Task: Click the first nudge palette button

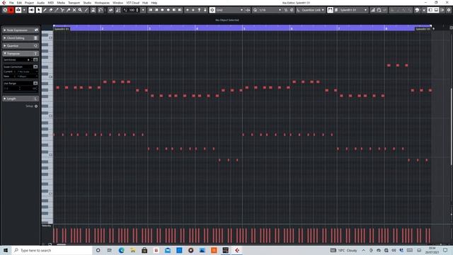Action: pos(151,10)
